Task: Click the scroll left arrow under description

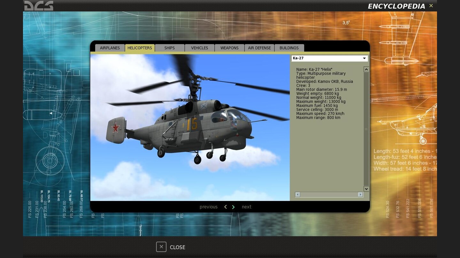Action: 298,195
